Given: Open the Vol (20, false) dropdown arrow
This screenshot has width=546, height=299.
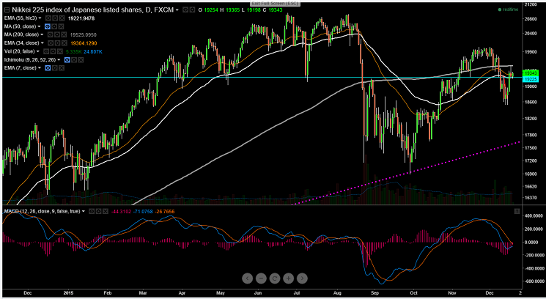Looking at the screenshot, I should (38, 51).
